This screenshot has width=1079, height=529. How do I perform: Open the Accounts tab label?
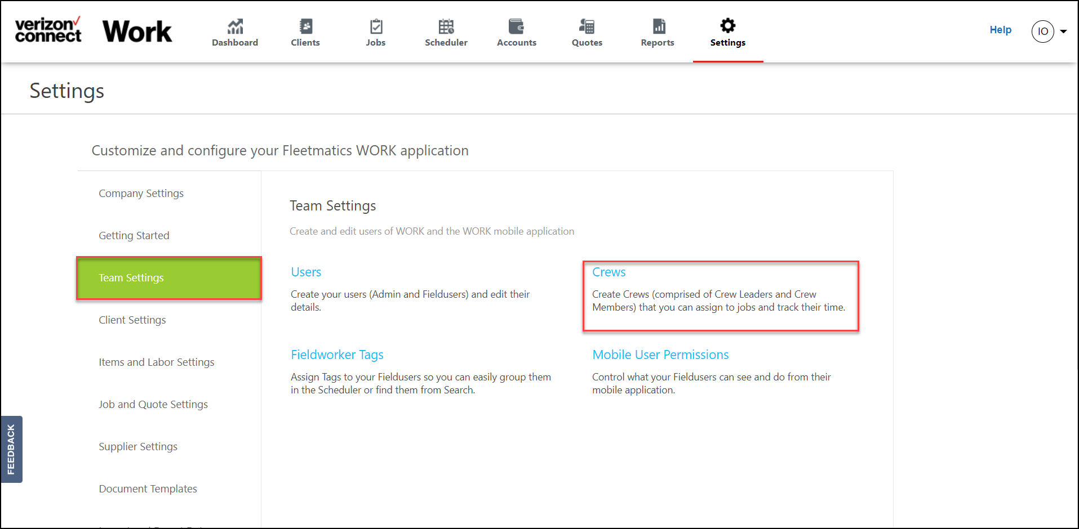[x=517, y=43]
